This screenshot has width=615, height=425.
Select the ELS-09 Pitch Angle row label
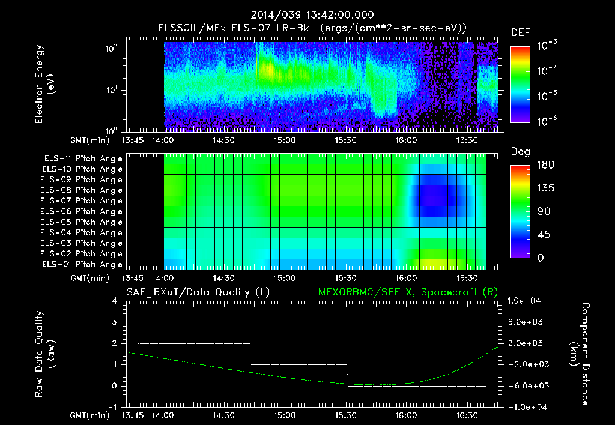tap(81, 180)
